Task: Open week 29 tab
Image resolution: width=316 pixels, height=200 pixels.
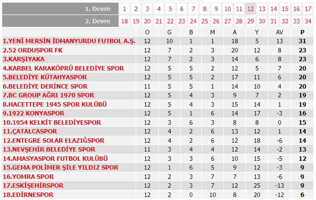Action: (x=250, y=21)
